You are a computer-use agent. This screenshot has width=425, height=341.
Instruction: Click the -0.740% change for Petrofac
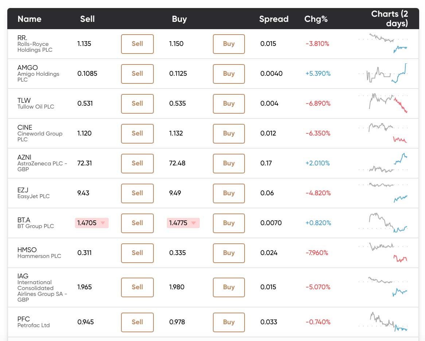coord(318,322)
